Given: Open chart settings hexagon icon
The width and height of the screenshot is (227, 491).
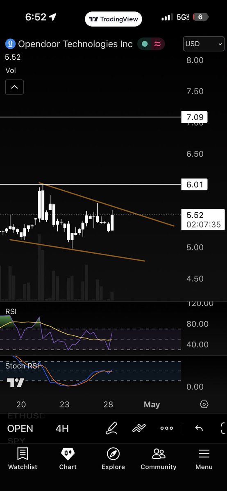Looking at the screenshot, I should [204, 404].
